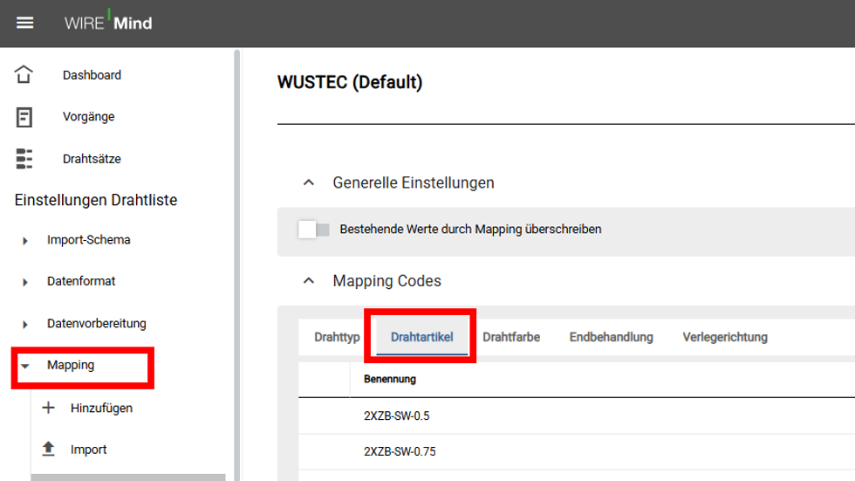This screenshot has height=481, width=855.
Task: Expand the Datenformat section arrow
Action: (x=25, y=282)
